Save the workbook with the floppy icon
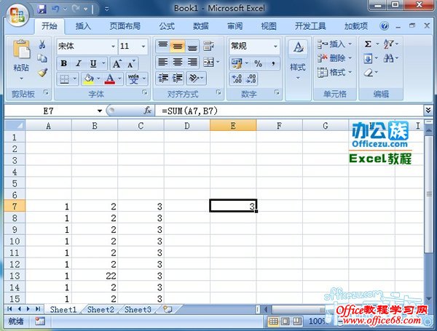437x331 pixels. pos(42,9)
